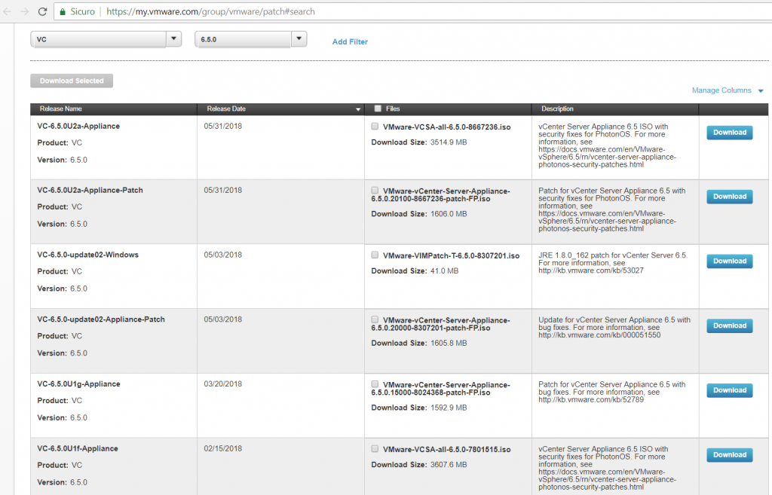Download the VC-6.5.0-update02-Appliance-Patch release
The height and width of the screenshot is (495, 772).
[x=730, y=325]
